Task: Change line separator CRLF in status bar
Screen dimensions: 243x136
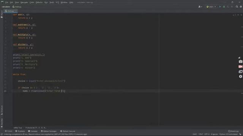Action: (x=200, y=134)
